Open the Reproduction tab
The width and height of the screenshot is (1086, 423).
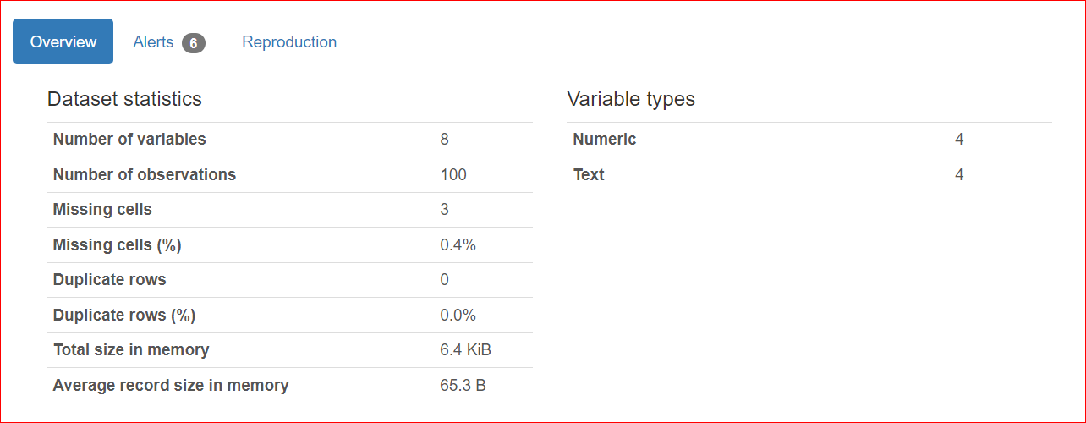(x=289, y=41)
